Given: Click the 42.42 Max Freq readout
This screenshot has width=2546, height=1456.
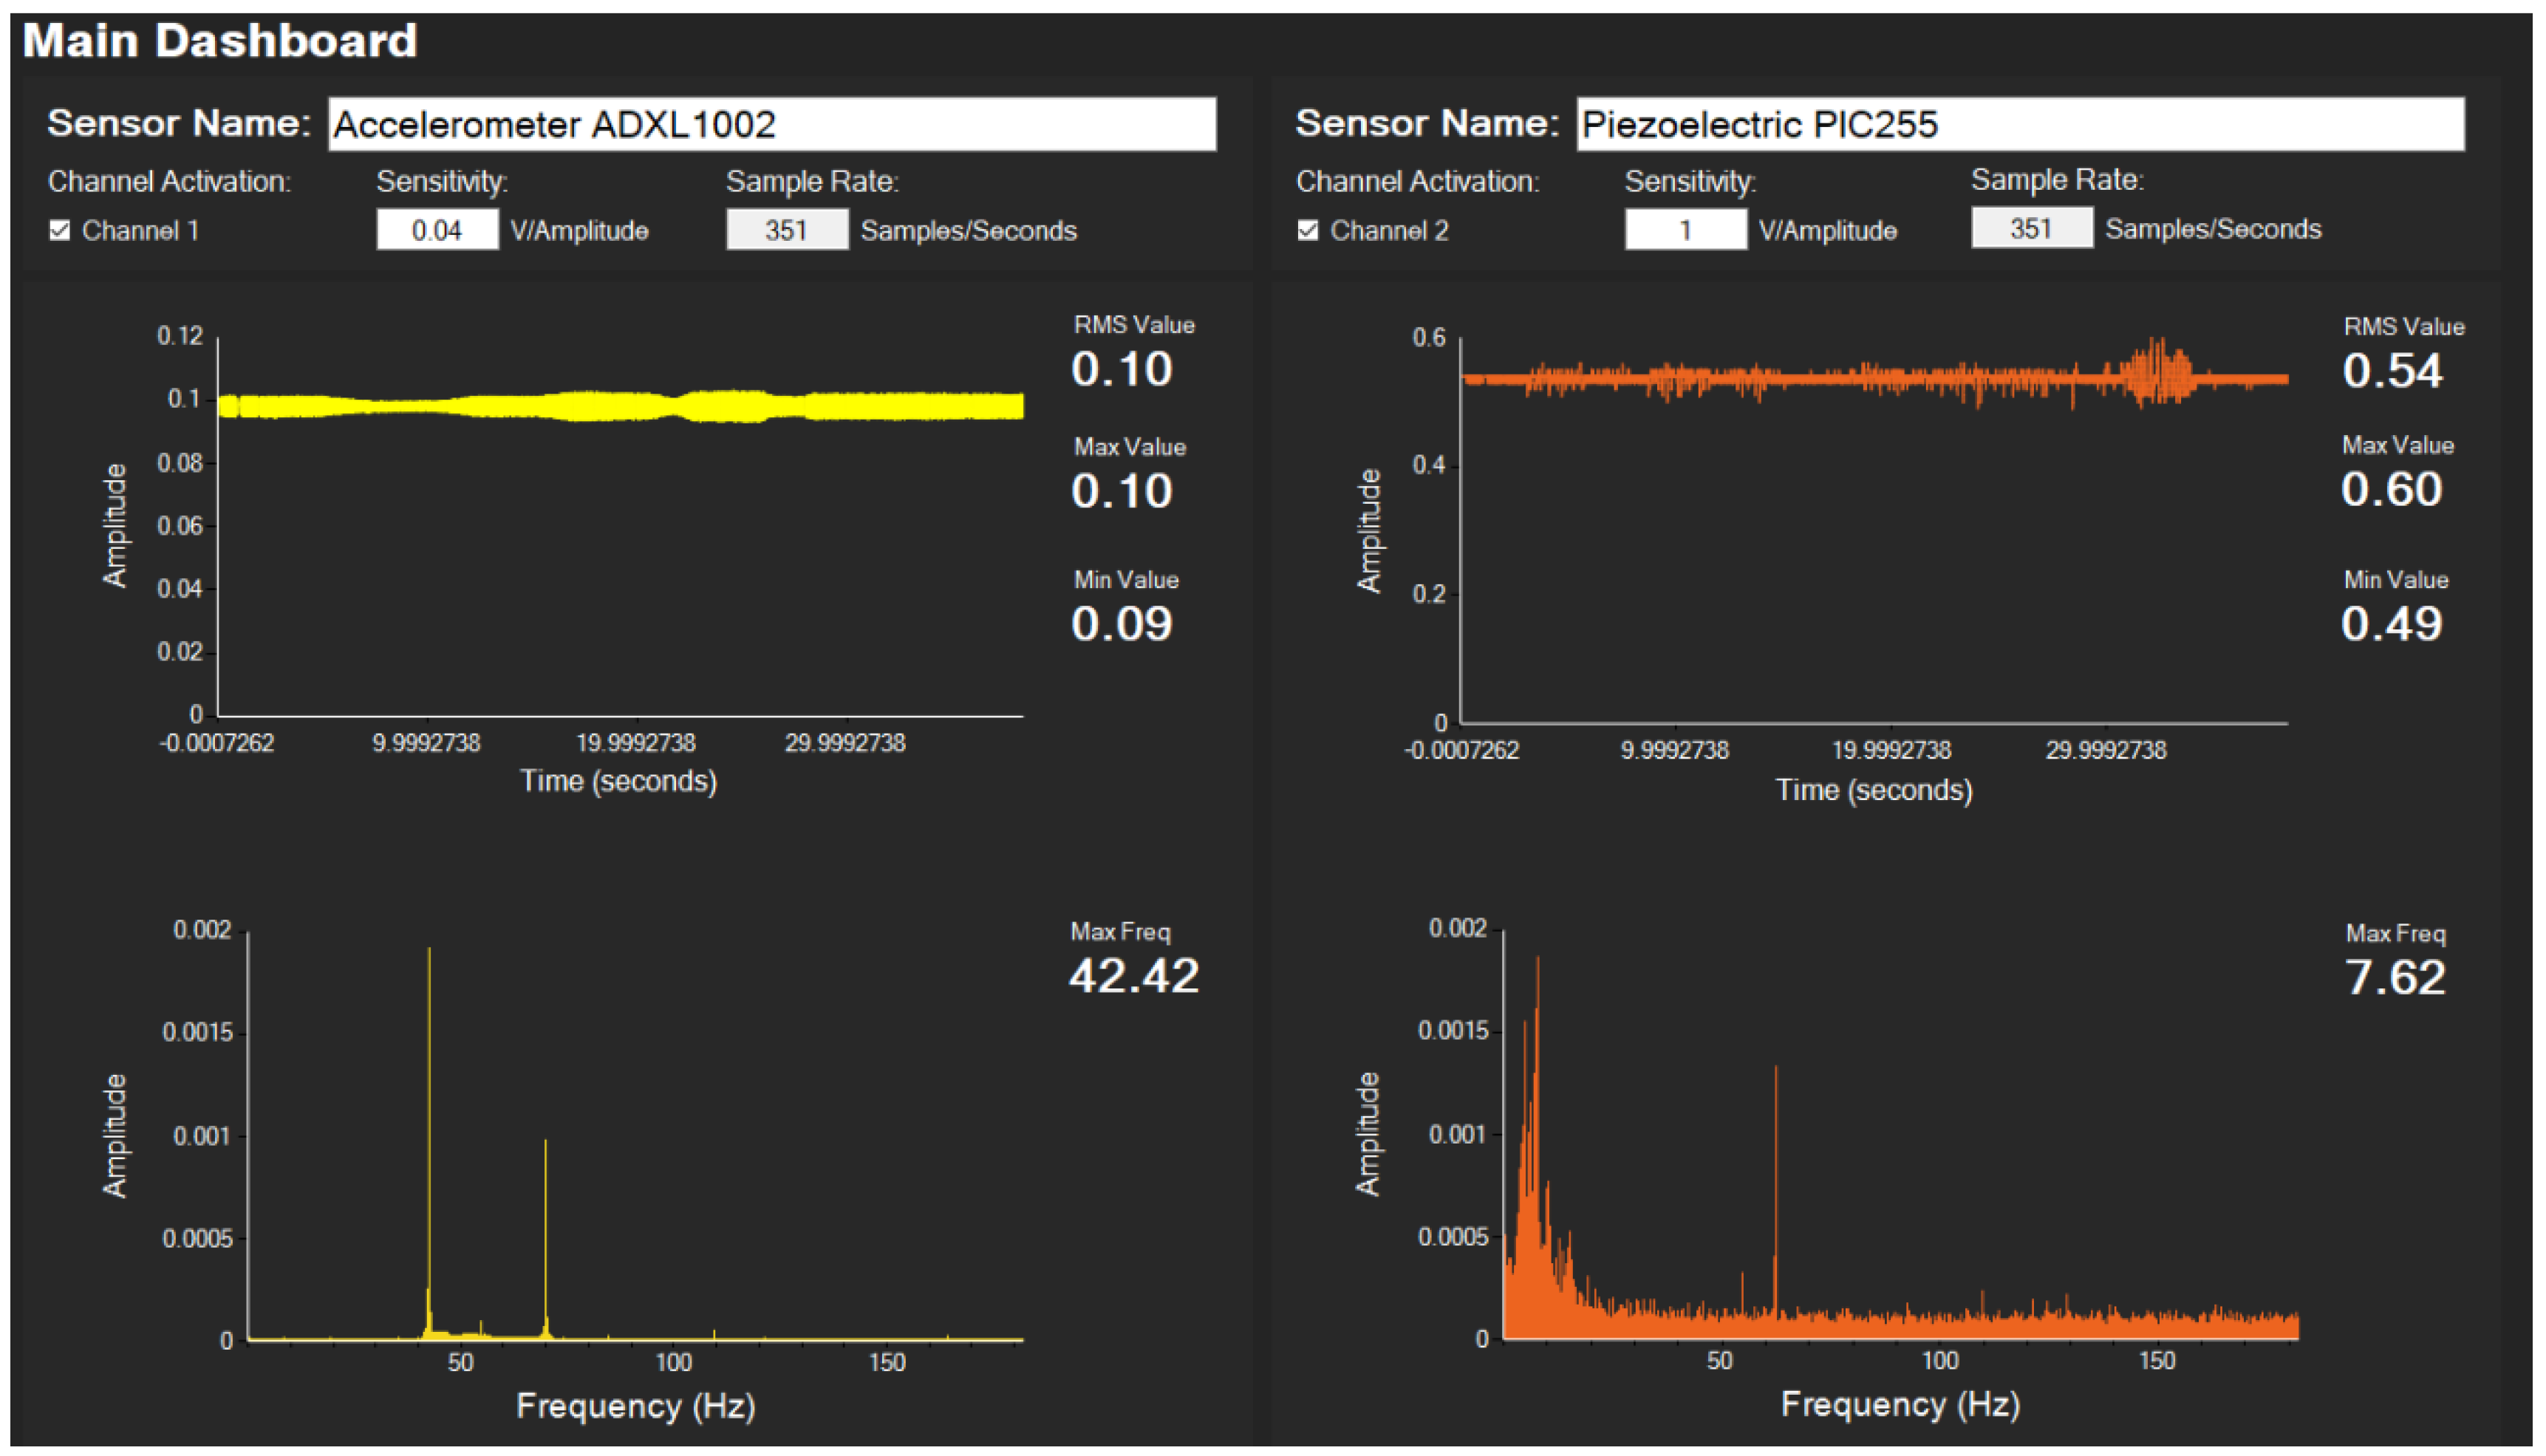Looking at the screenshot, I should (1133, 976).
